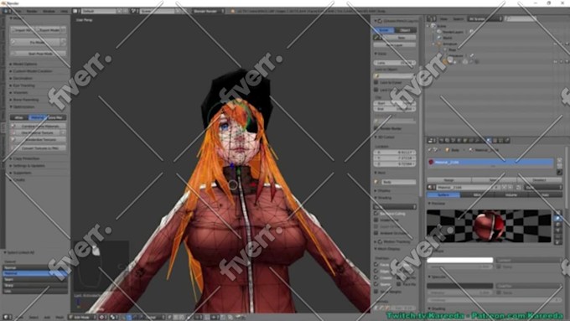Viewport: 570px width, 321px height.
Task: Toggle the Seams overlay checkbox
Action: [376, 284]
